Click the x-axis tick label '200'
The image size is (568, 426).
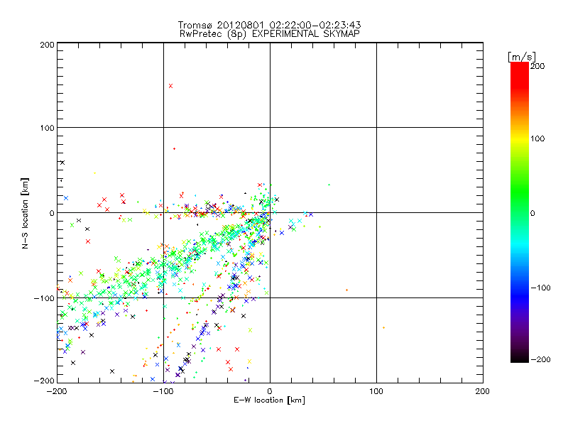483,391
